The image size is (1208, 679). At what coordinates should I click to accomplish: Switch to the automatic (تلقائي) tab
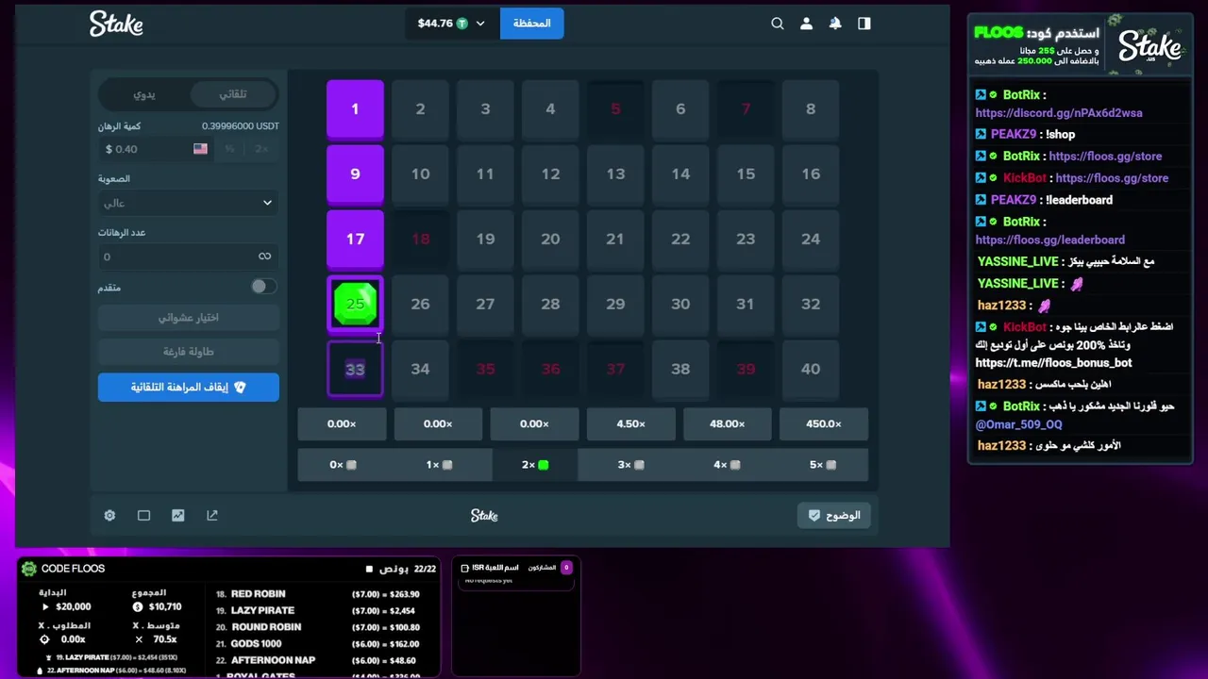pyautogui.click(x=233, y=94)
